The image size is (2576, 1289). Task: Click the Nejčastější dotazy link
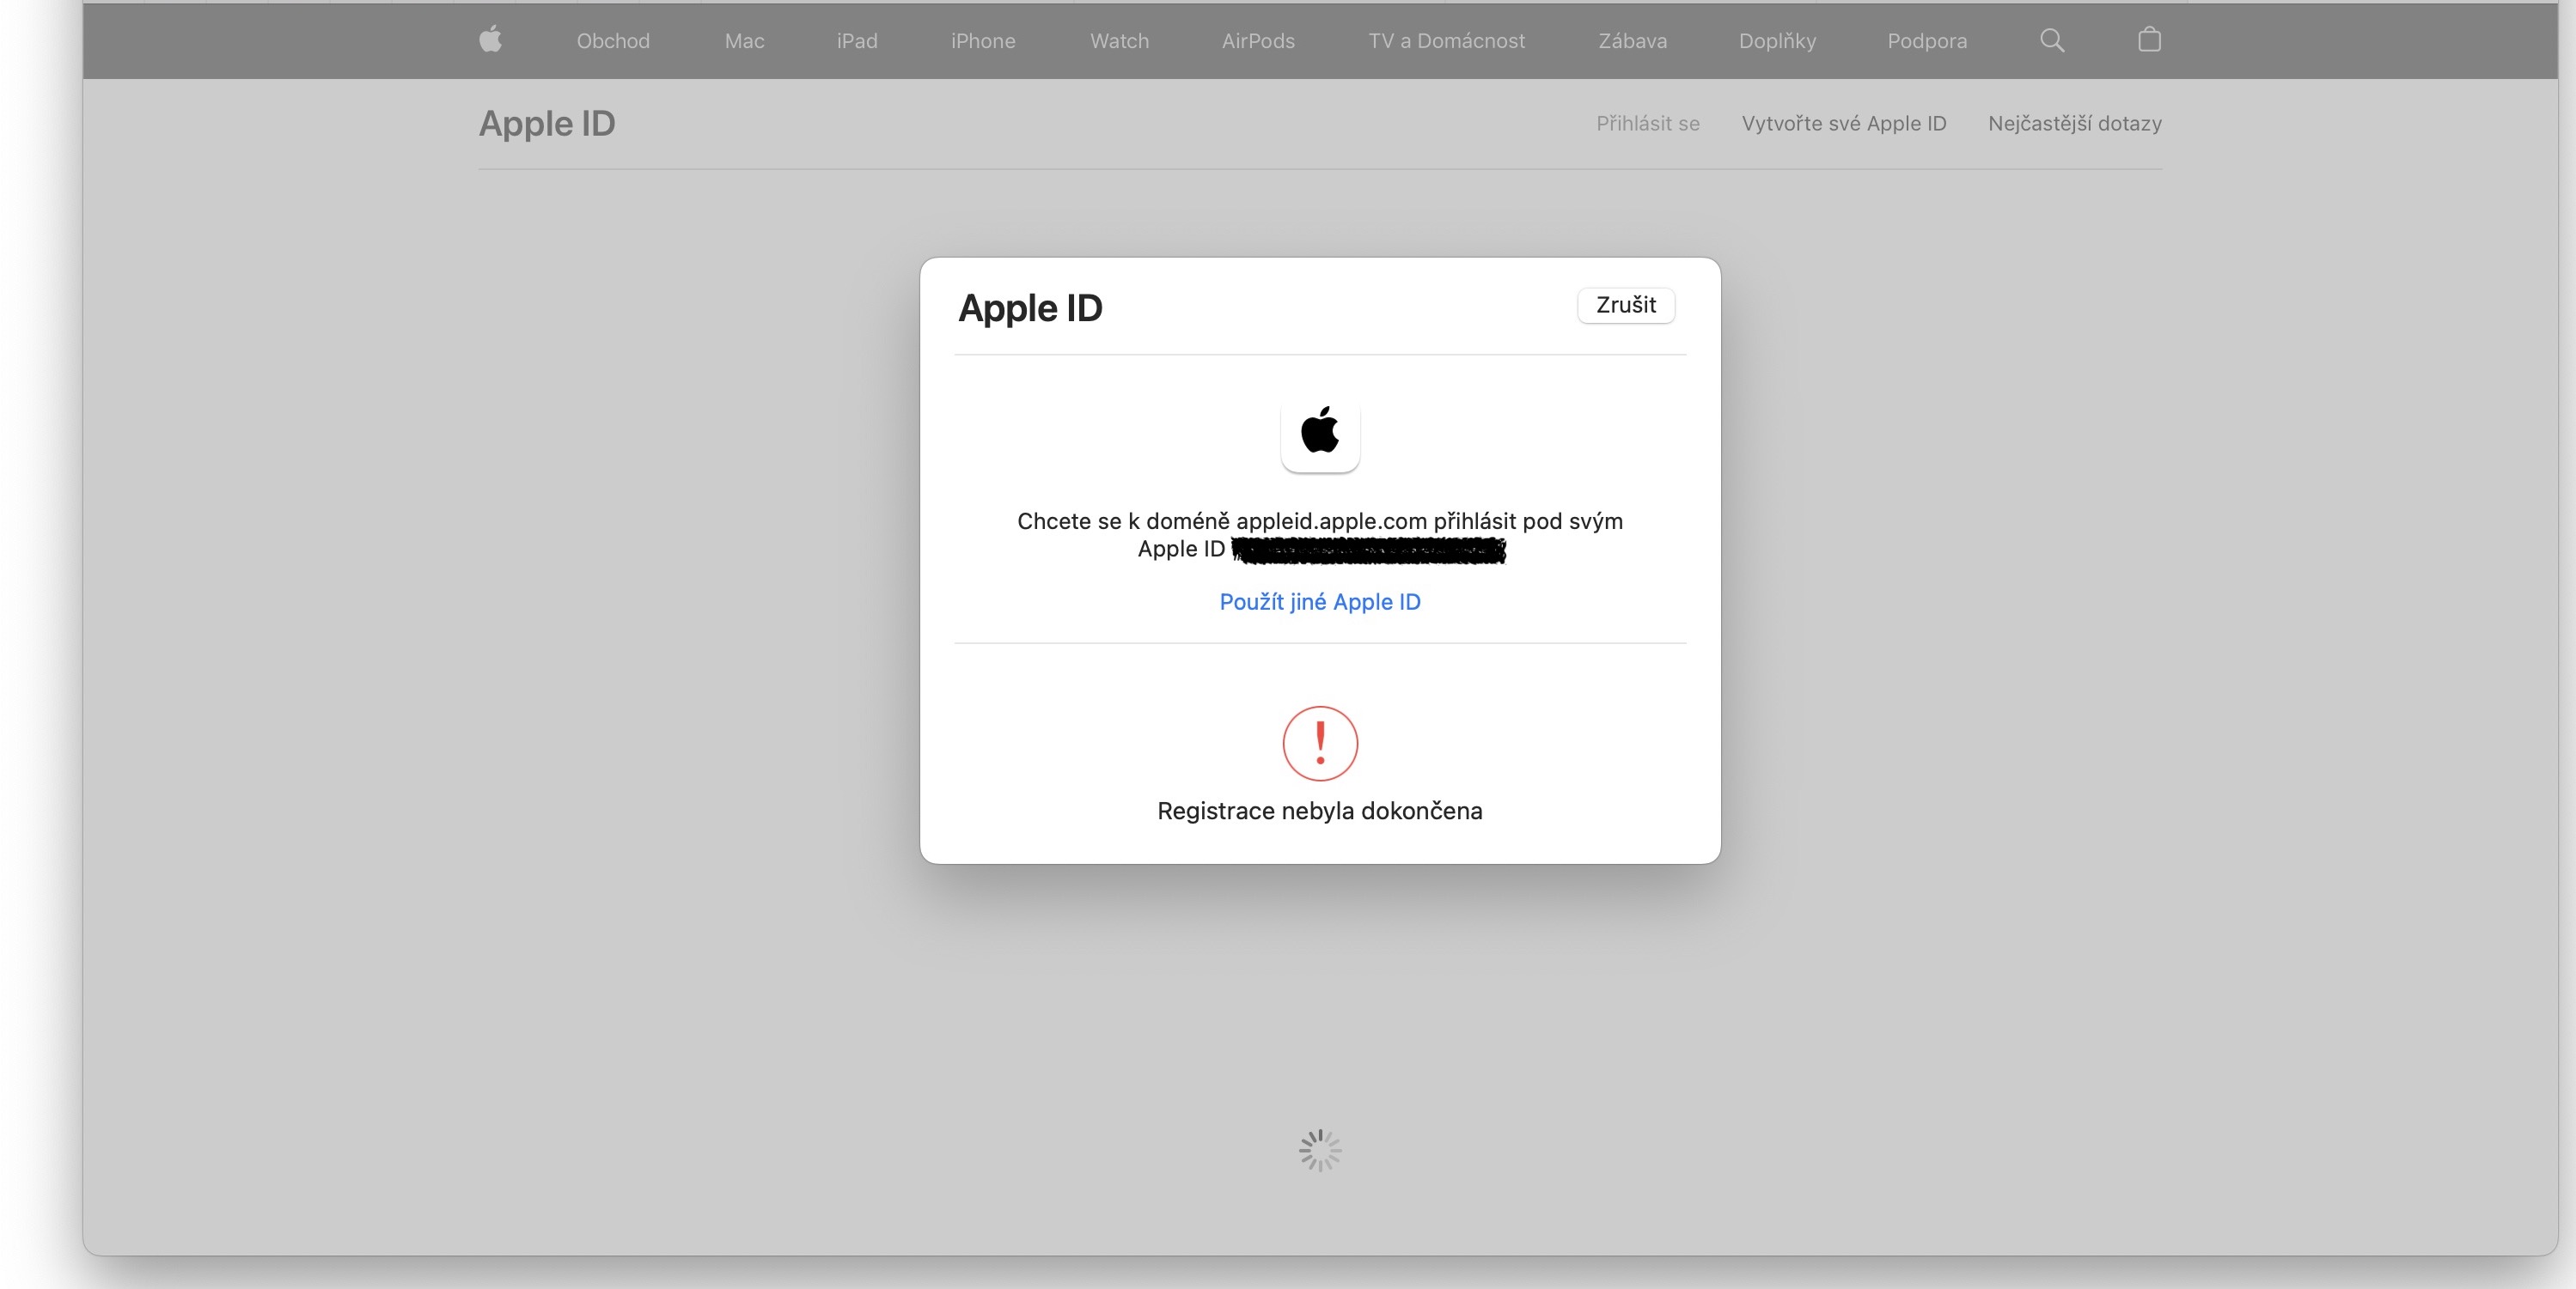point(2074,124)
